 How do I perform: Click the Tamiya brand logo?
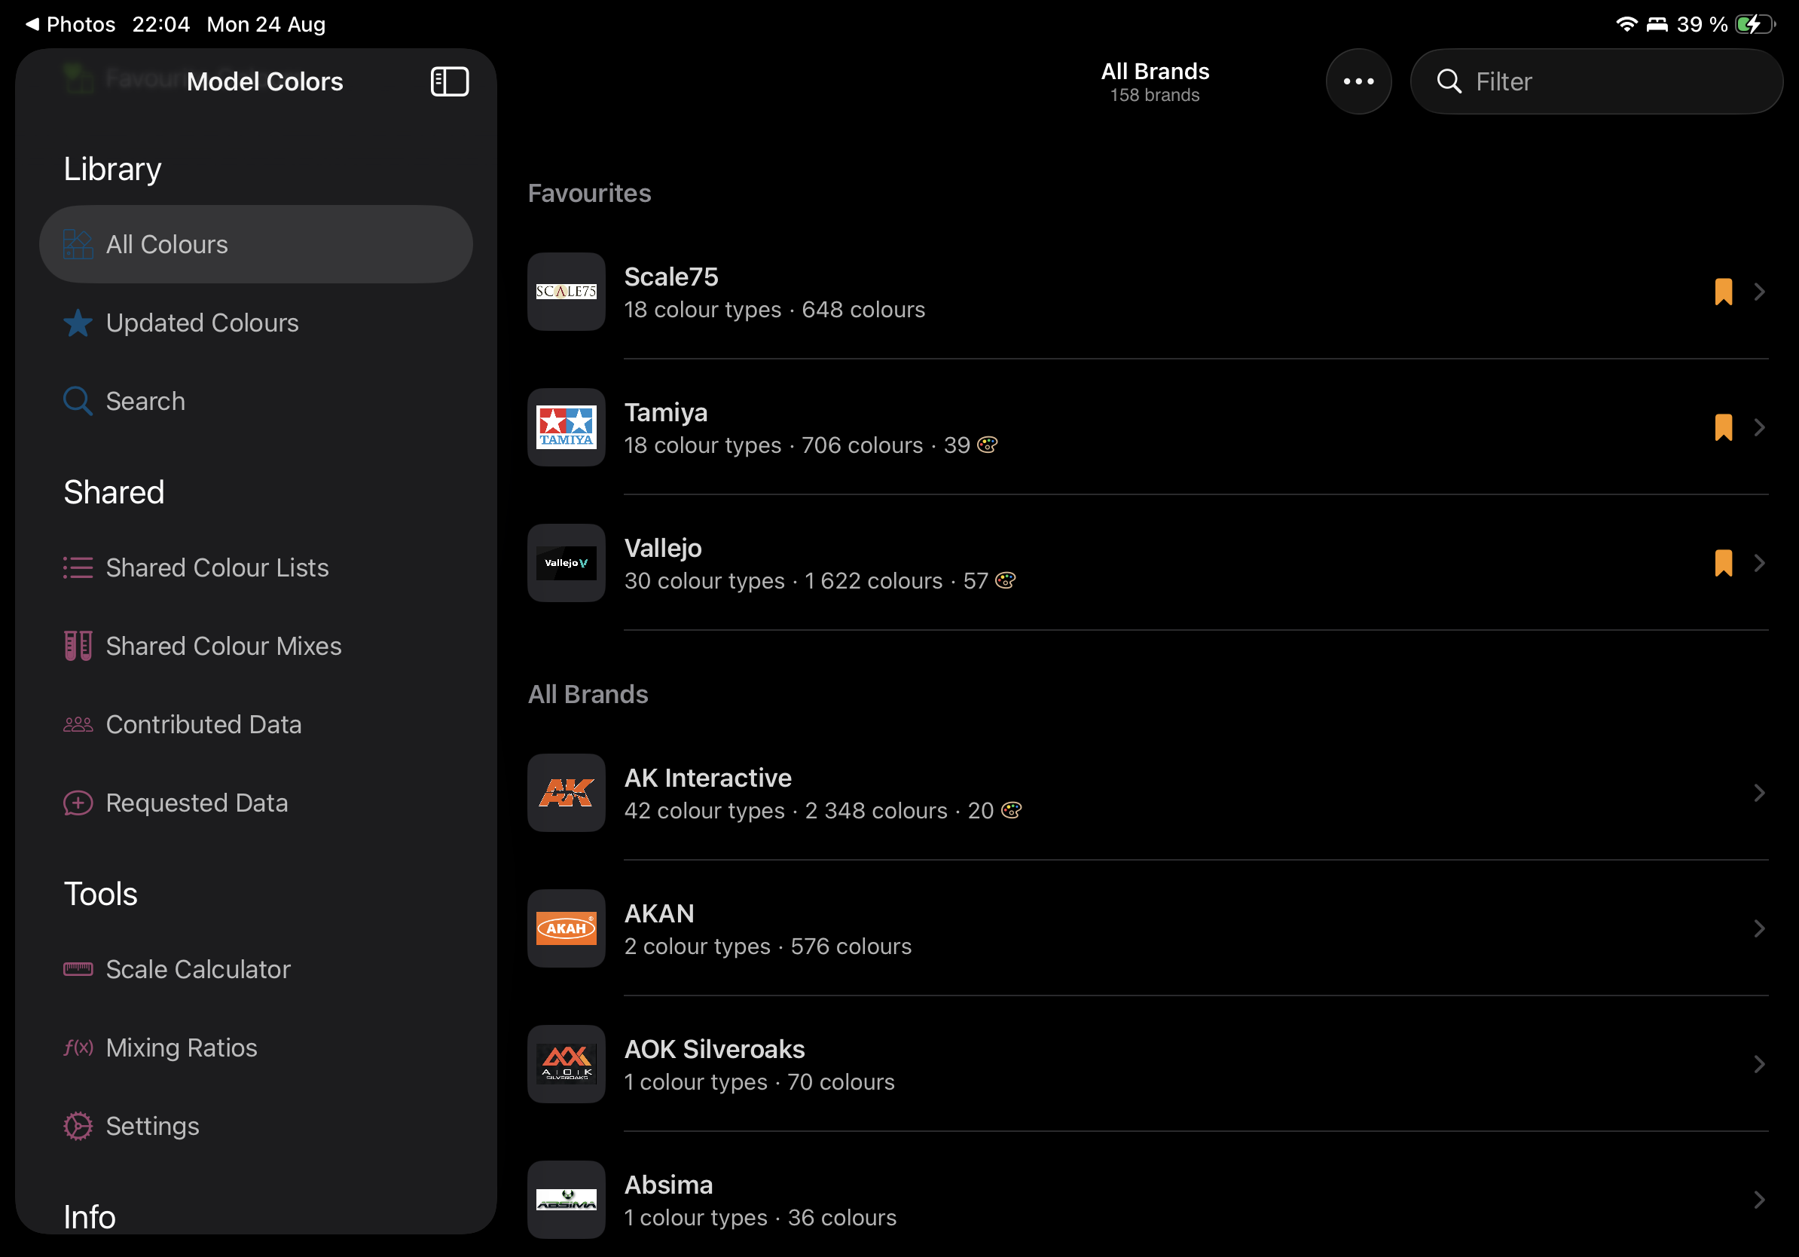567,427
